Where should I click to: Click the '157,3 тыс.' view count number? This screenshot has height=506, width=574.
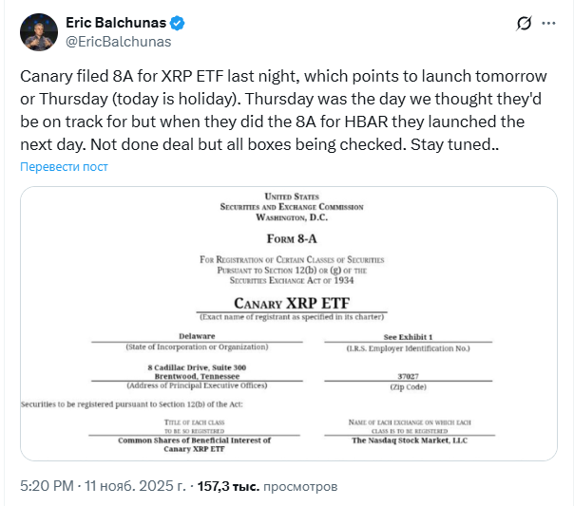pyautogui.click(x=228, y=486)
